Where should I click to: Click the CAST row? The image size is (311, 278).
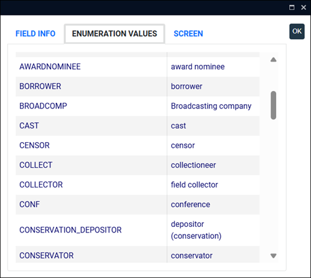click(137, 126)
